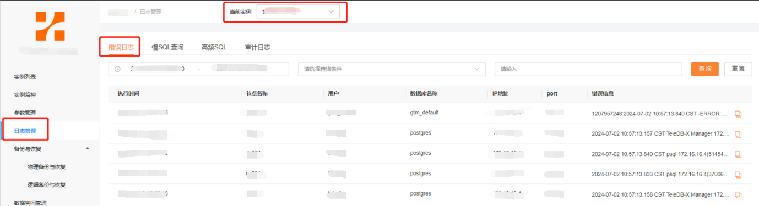Click the 数据库名称 column header
This screenshot has height=206, width=759.
tap(424, 94)
